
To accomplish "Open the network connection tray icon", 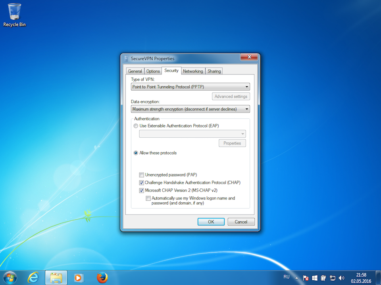I will click(333, 278).
